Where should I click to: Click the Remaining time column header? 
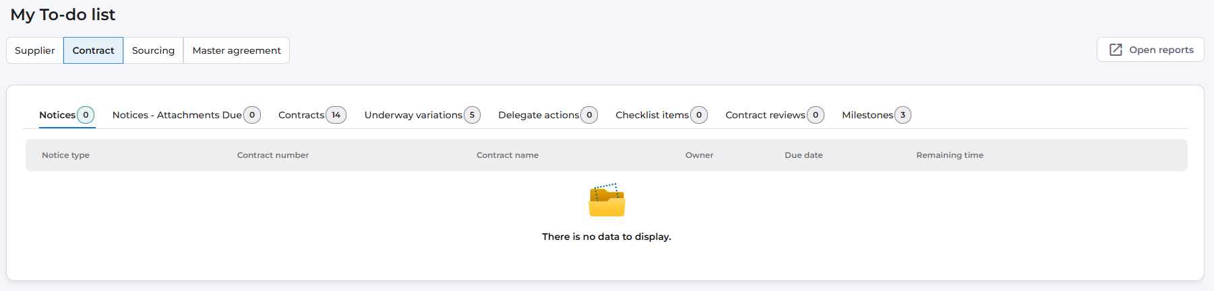[950, 155]
